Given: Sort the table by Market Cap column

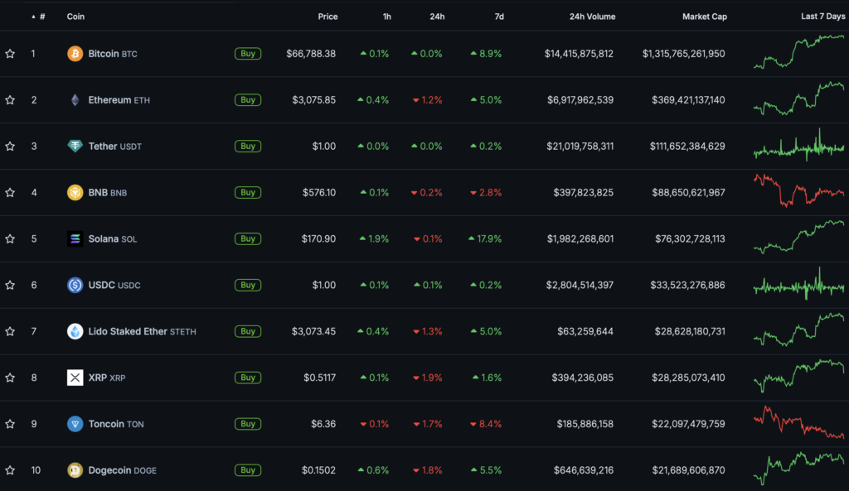Looking at the screenshot, I should [x=704, y=17].
